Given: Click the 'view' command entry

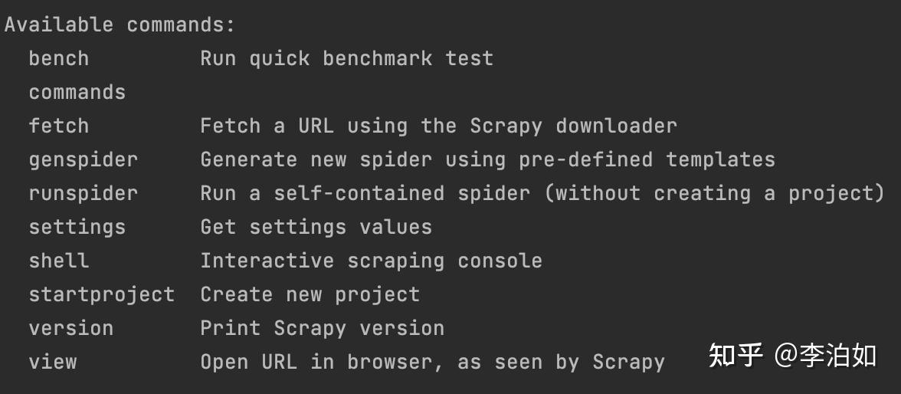Looking at the screenshot, I should tap(52, 362).
